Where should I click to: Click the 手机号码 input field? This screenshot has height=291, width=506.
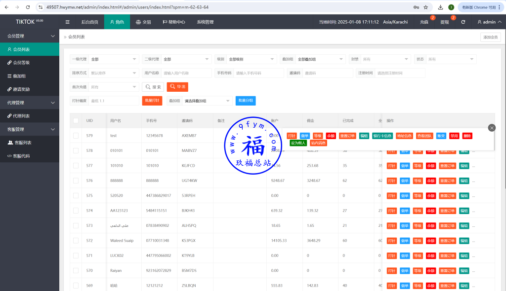(x=259, y=73)
